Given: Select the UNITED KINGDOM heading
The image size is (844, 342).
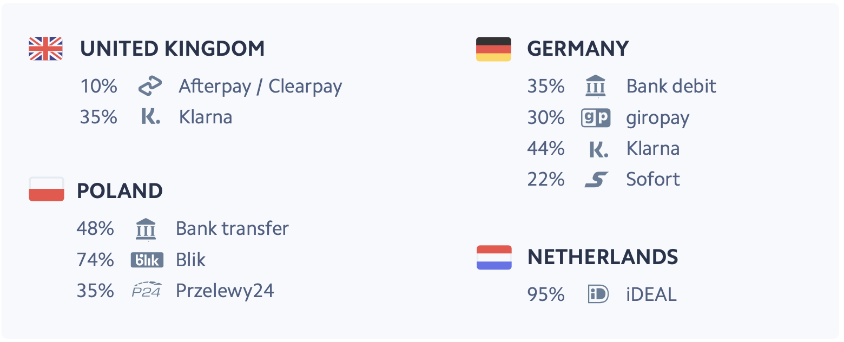Looking at the screenshot, I should tap(173, 49).
